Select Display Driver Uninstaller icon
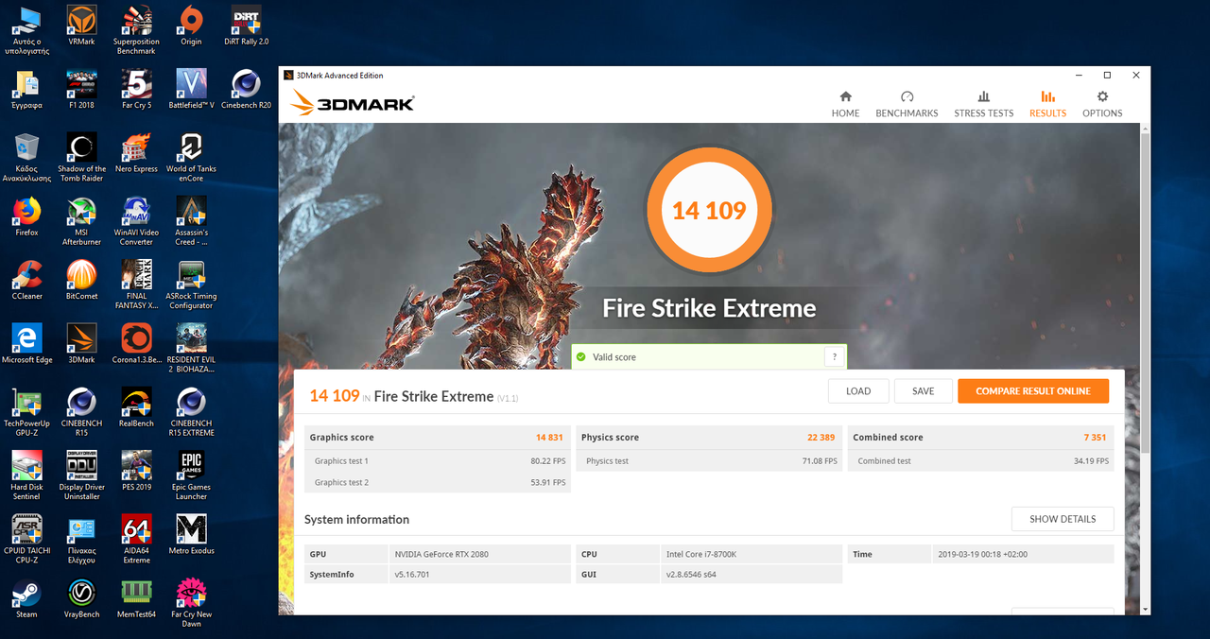This screenshot has width=1210, height=639. (x=81, y=475)
